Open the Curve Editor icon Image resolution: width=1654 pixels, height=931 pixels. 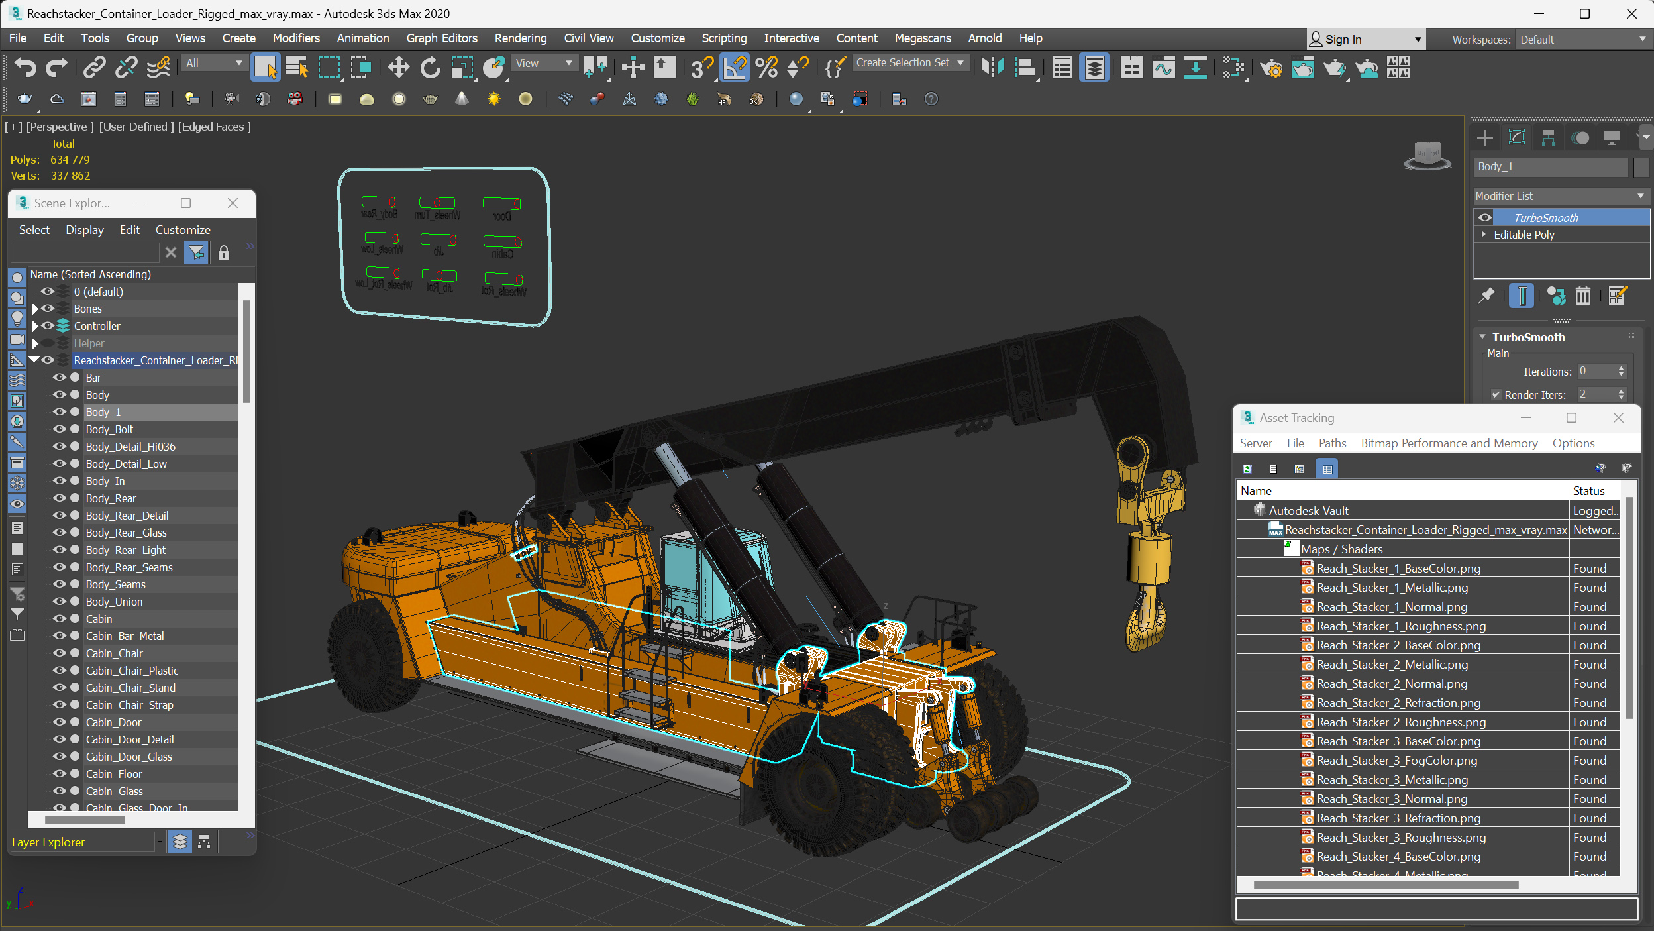click(x=1163, y=67)
